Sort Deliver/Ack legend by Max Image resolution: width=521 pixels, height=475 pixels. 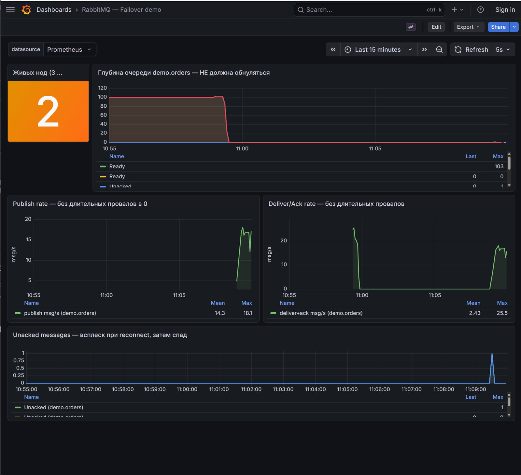pos(502,303)
